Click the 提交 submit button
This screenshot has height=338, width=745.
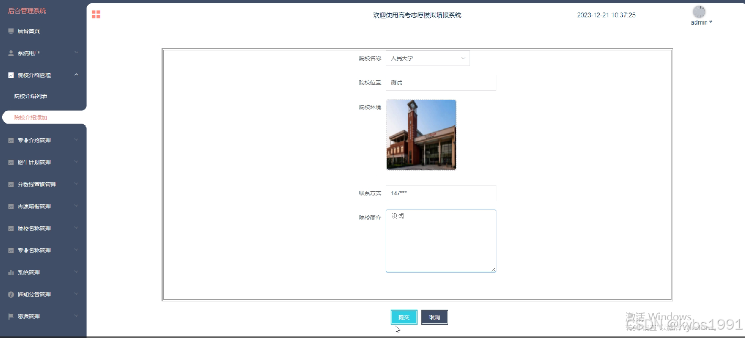click(404, 317)
